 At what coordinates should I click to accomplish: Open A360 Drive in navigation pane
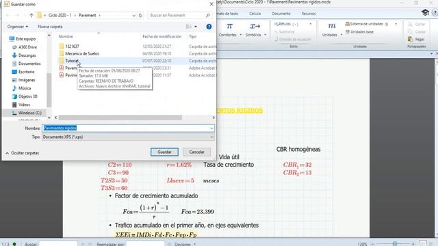click(27, 47)
